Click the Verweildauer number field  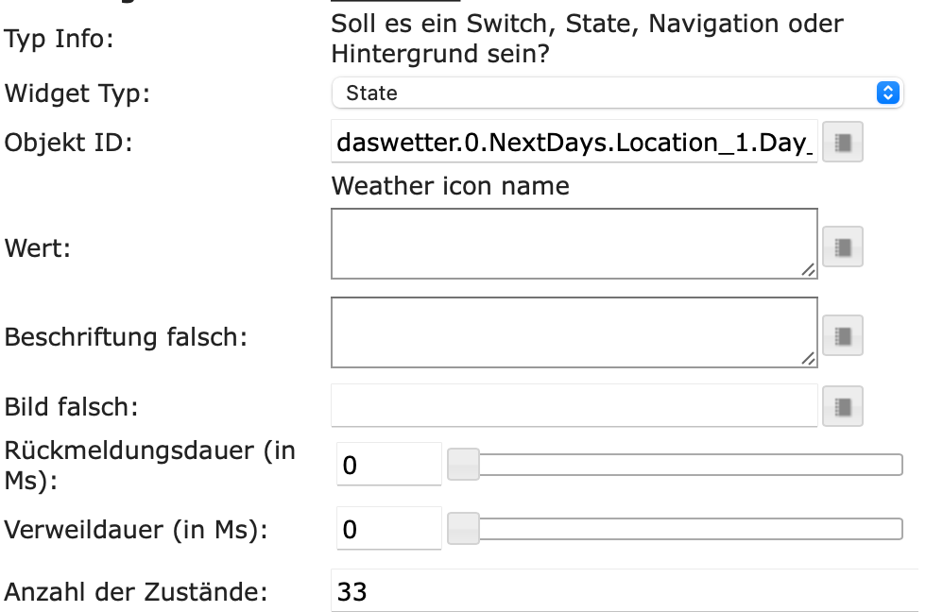click(388, 529)
